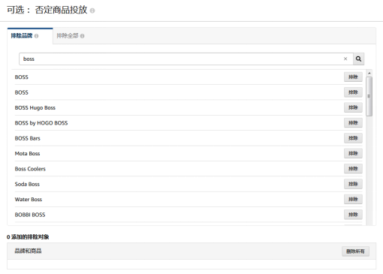Exclude the Mota Boss brand
383x274 pixels.
(353, 153)
